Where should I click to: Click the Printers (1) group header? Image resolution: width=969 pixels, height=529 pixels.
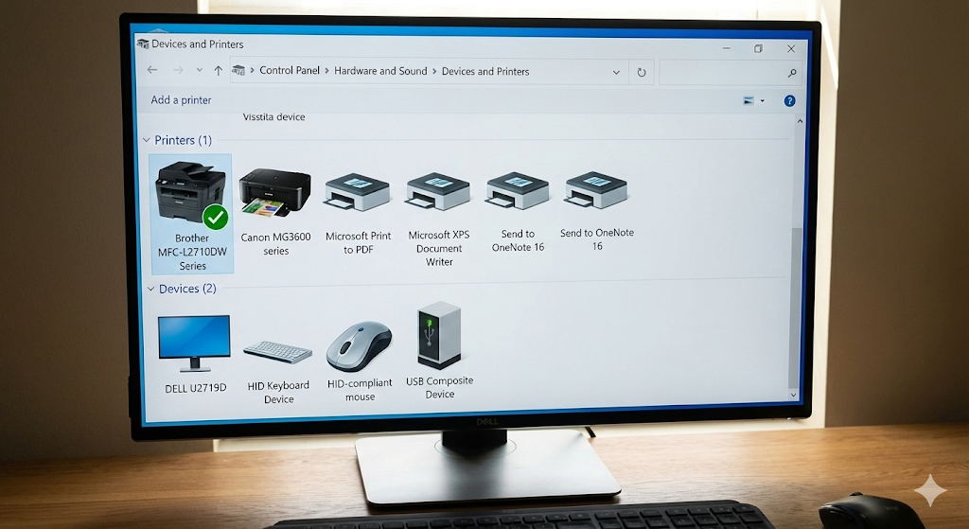pos(183,140)
